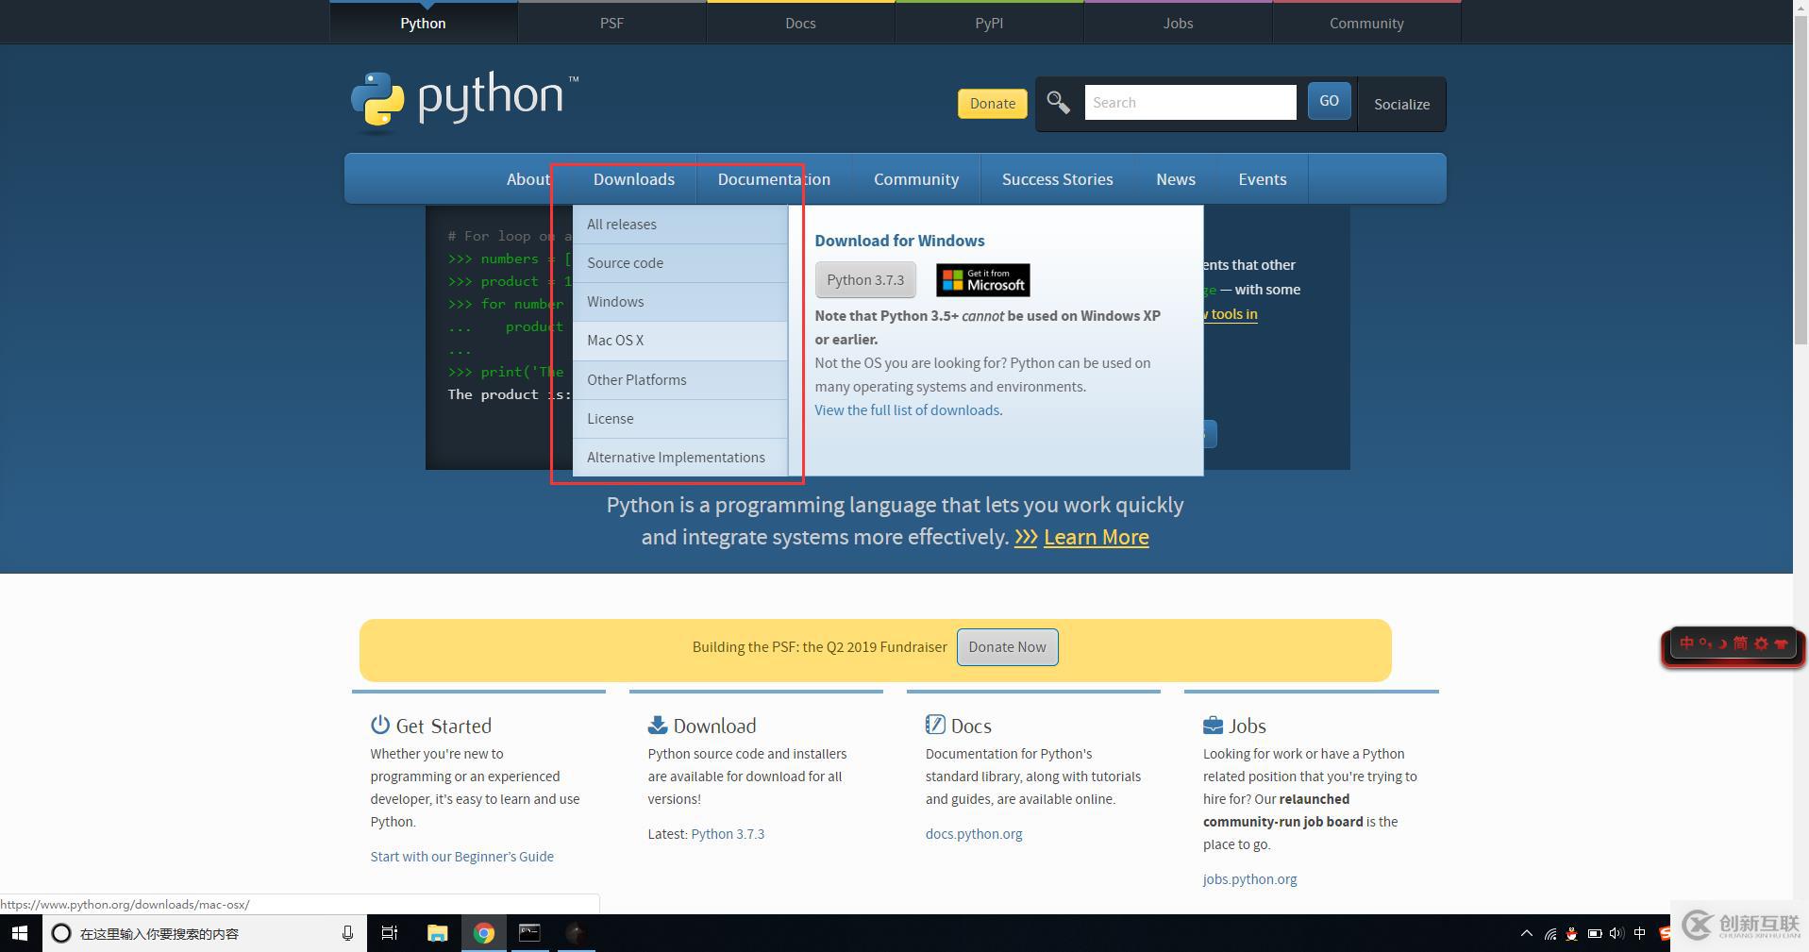Click the GO search button
The height and width of the screenshot is (952, 1809).
coord(1329,101)
